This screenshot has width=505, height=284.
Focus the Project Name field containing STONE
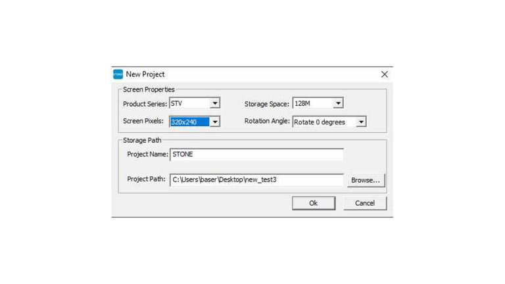(256, 154)
